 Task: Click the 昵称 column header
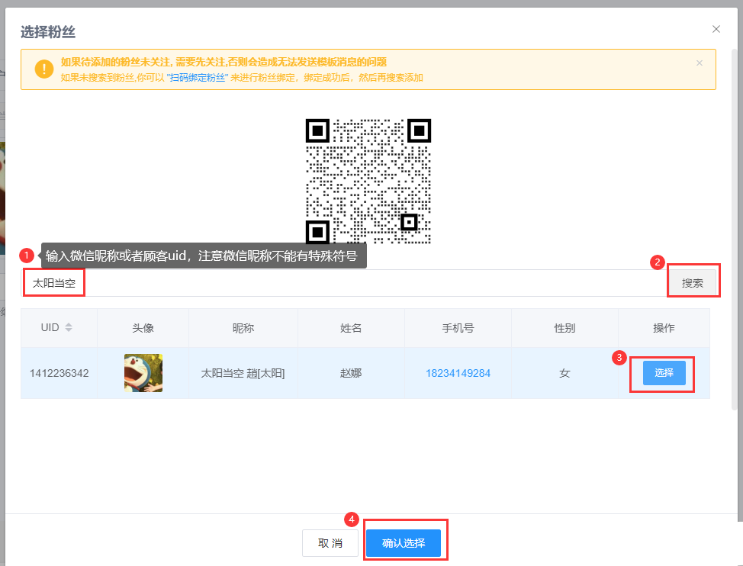click(243, 328)
